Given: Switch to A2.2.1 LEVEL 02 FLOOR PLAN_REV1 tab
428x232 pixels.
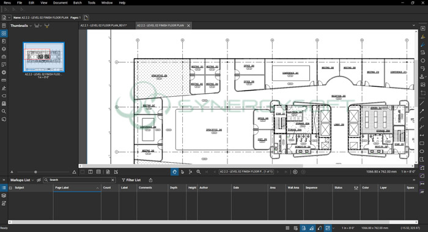Looking at the screenshot, I should 104,26.
